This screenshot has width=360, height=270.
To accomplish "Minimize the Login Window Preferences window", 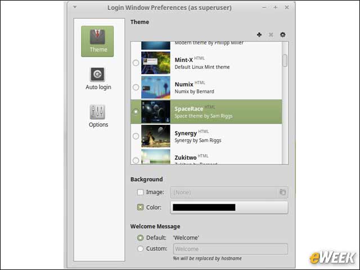I will click(264, 7).
